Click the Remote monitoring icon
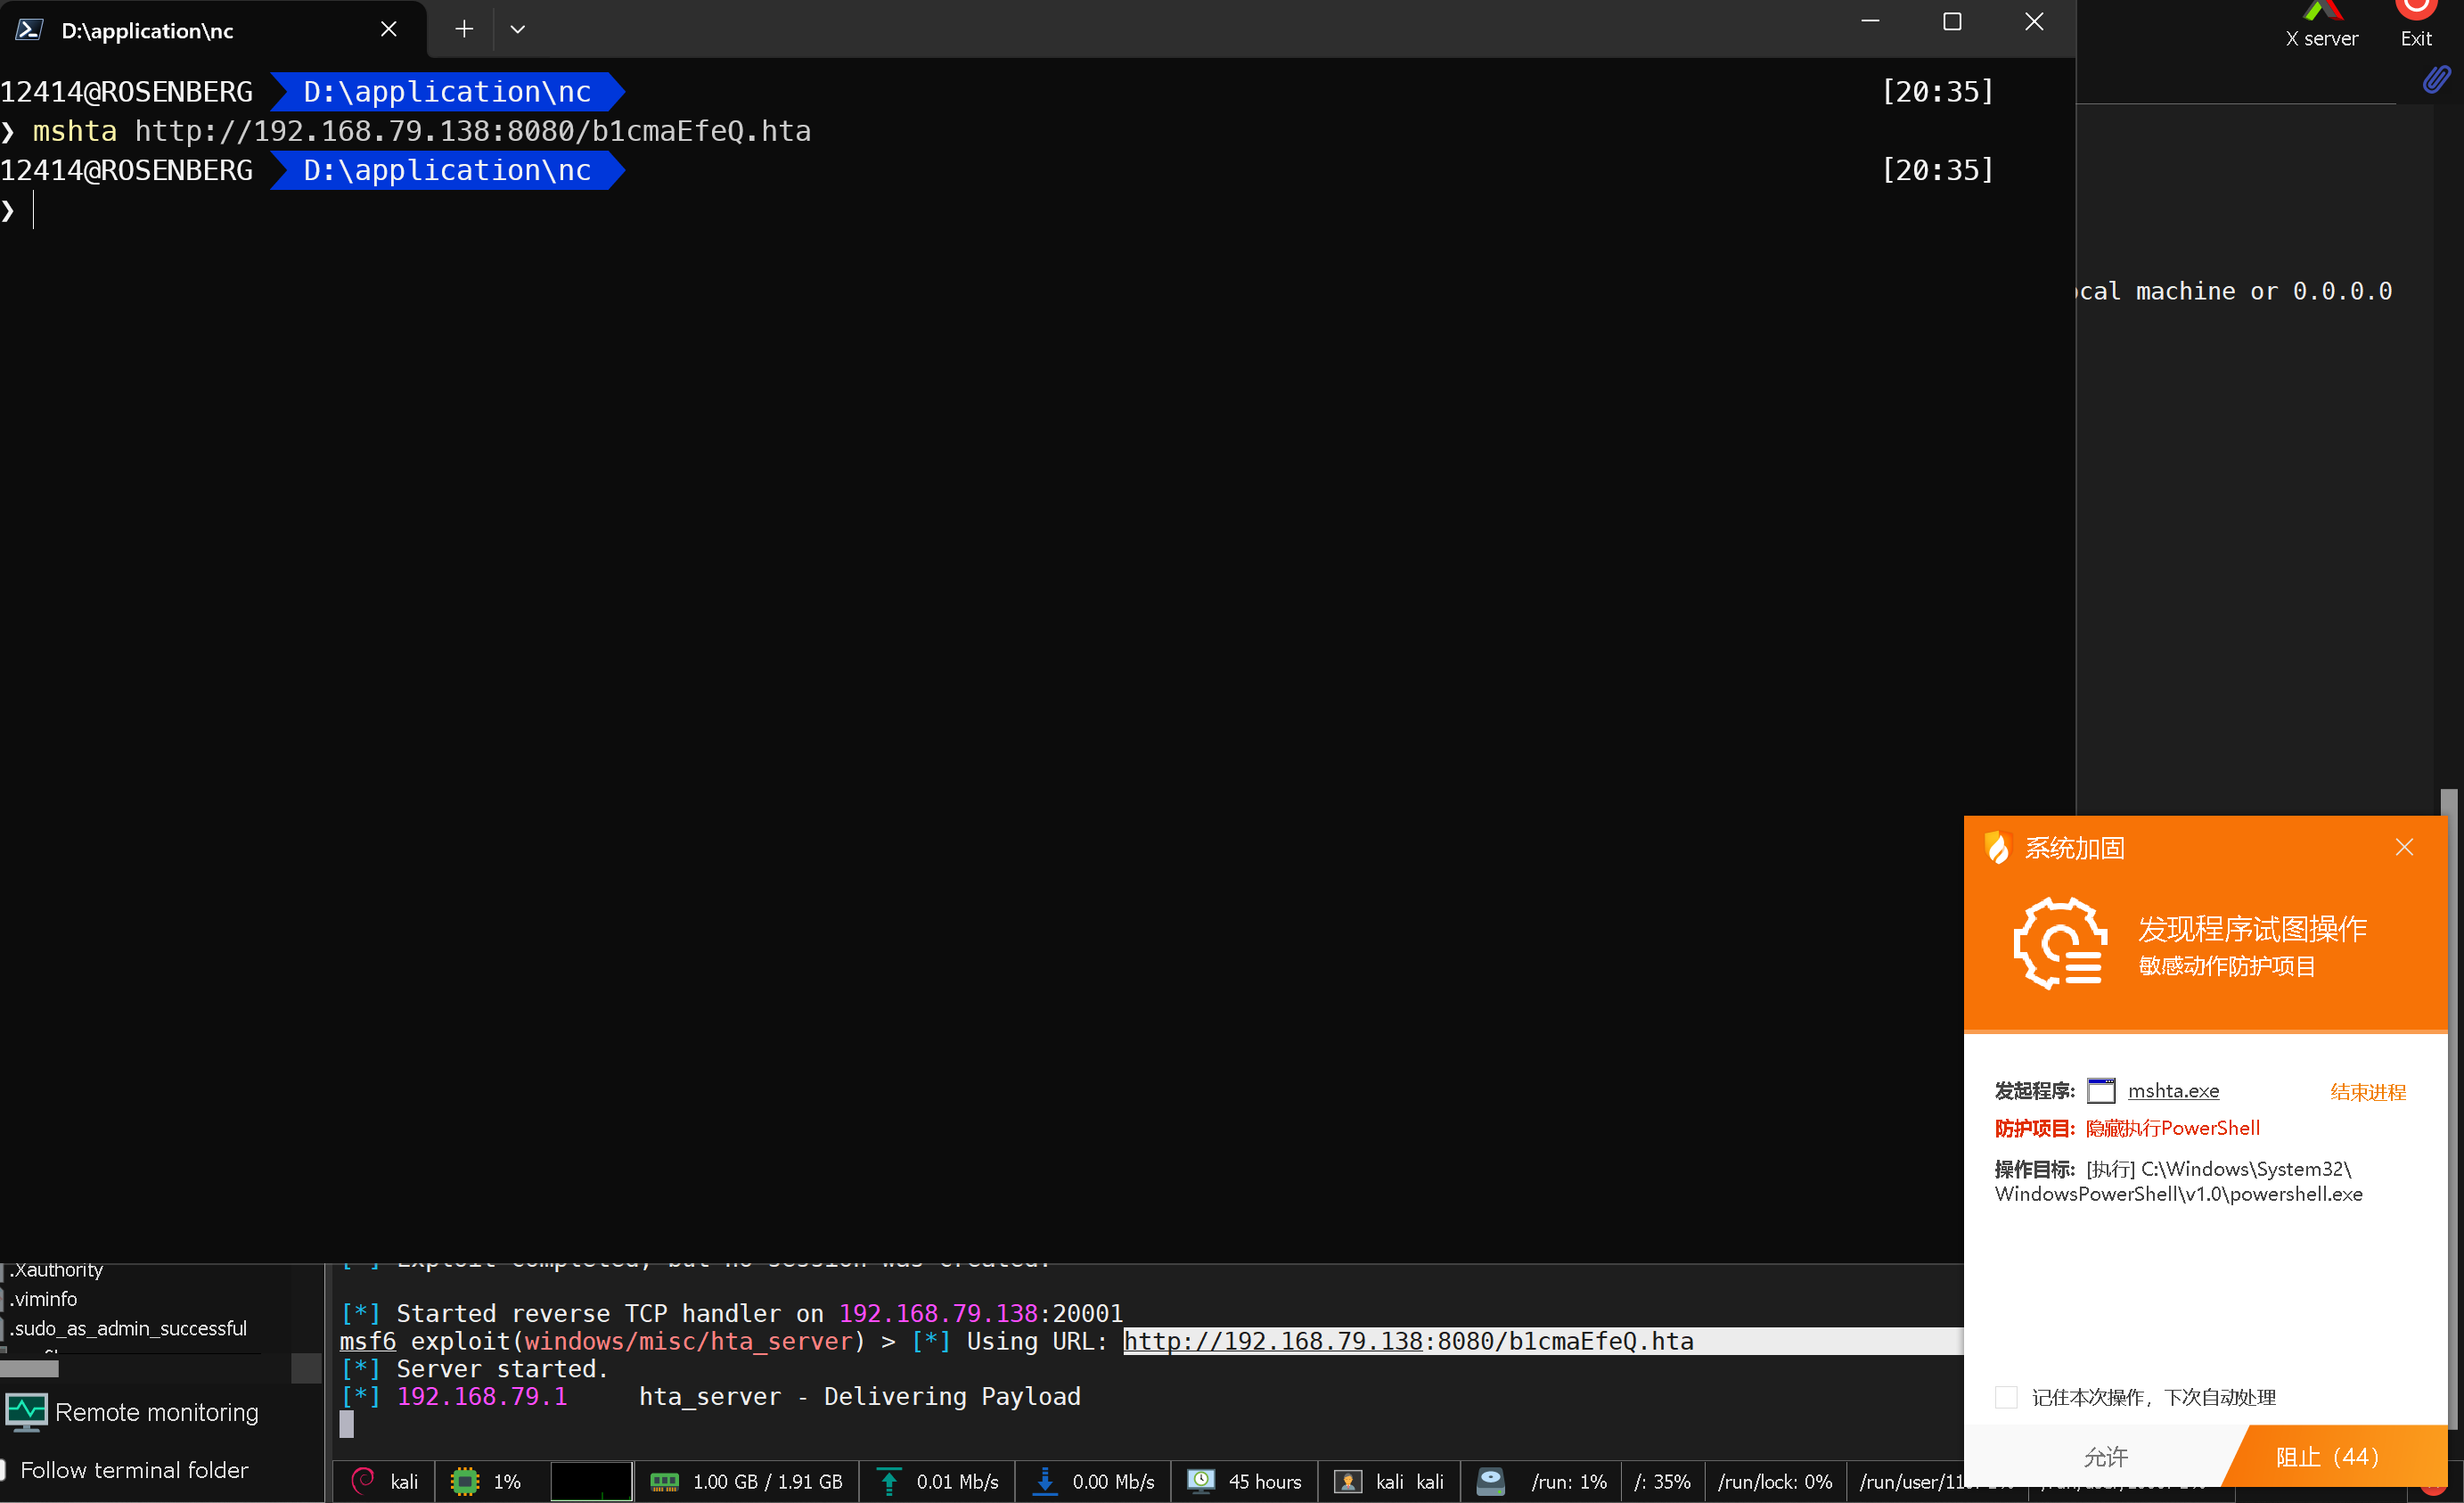This screenshot has width=2464, height=1503. click(x=26, y=1412)
